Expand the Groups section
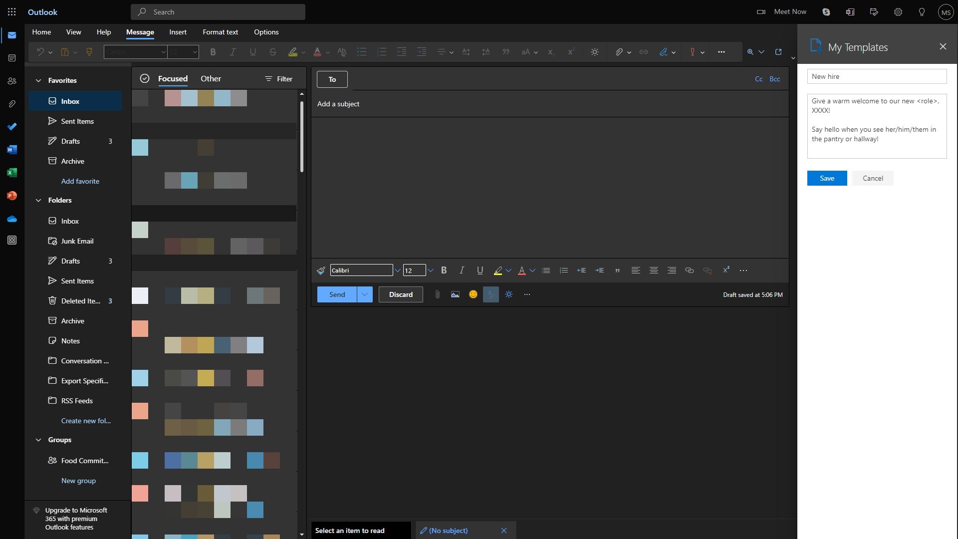Screen dimensions: 958x539 (x=37, y=440)
